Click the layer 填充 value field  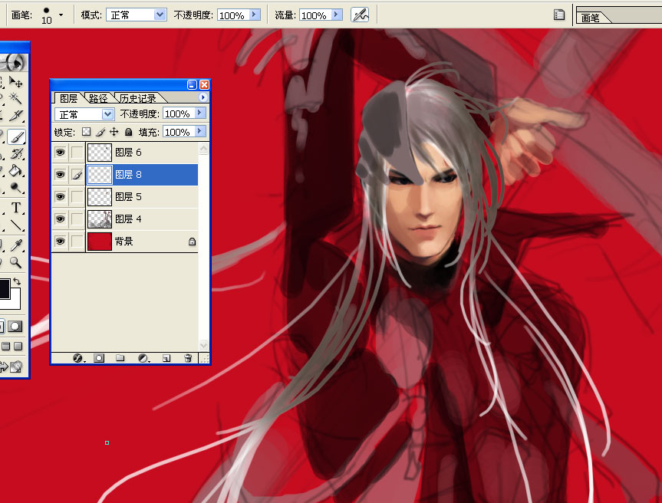[x=179, y=132]
